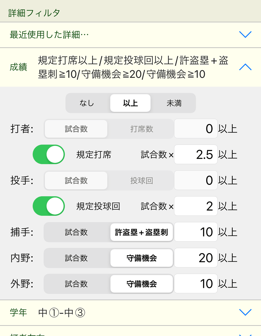Edit the 規定投球回 multiplier field 2
The width and height of the screenshot is (261, 336).
[x=196, y=206]
